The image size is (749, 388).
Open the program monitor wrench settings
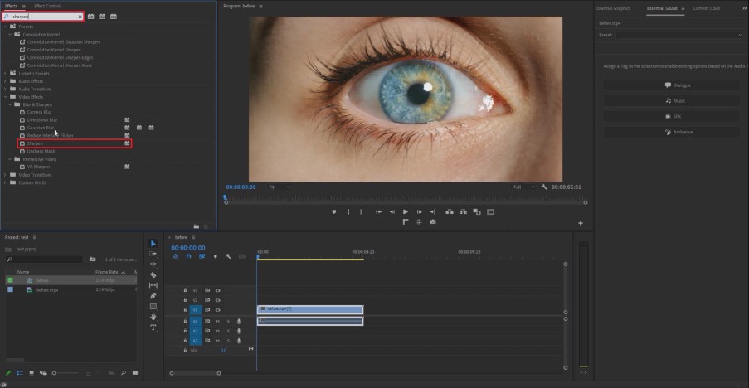[x=544, y=187]
